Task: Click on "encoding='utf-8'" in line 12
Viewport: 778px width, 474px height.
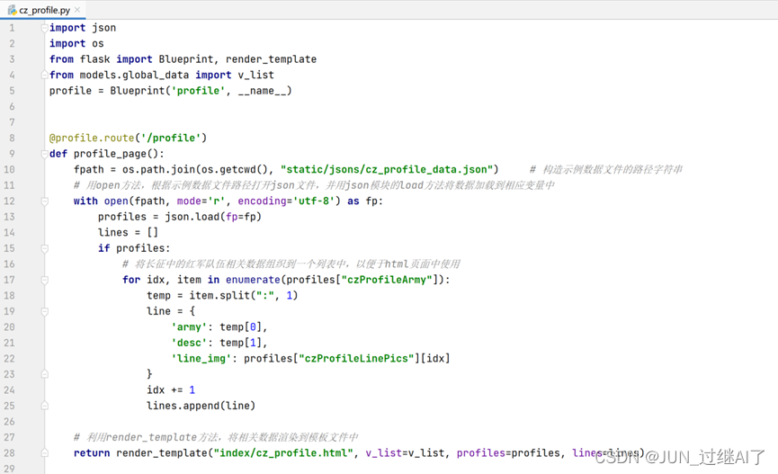Action: coord(286,201)
